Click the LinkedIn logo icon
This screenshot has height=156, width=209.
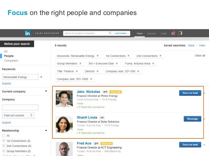(28, 33)
